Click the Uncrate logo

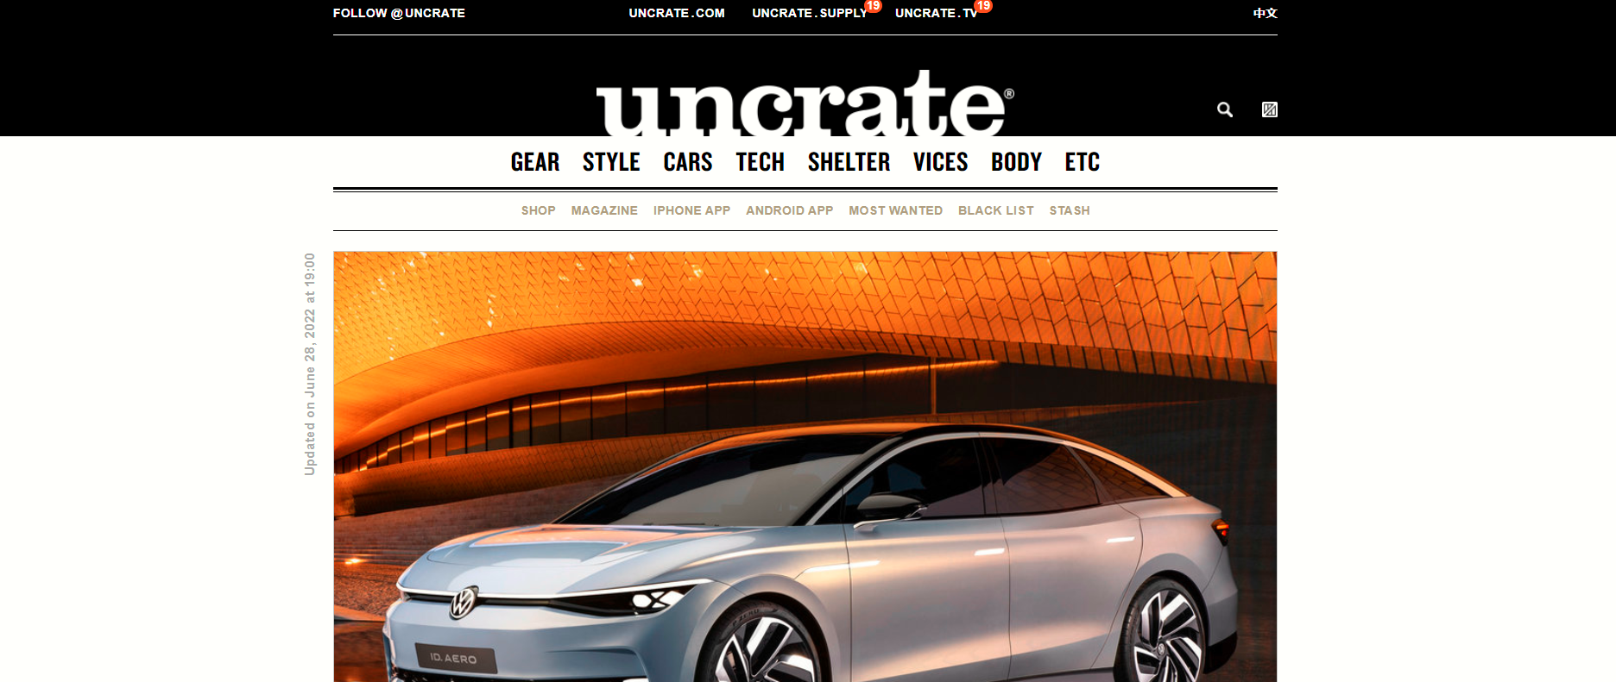805,103
